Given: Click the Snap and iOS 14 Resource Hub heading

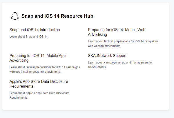Looking at the screenshot, I should [57, 16].
